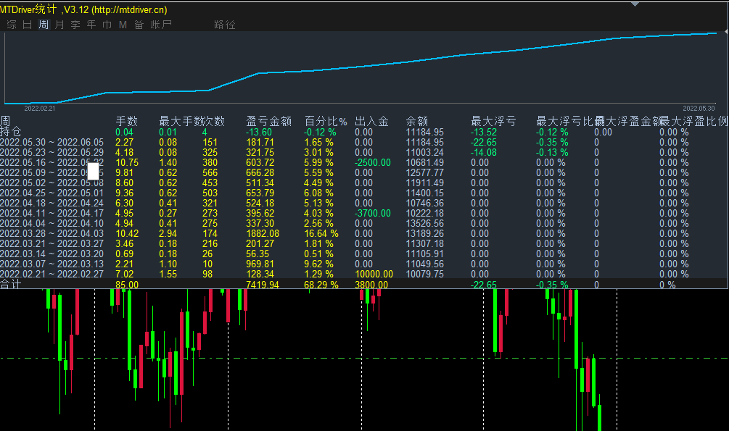
Task: Open the M tab
Action: click(123, 25)
